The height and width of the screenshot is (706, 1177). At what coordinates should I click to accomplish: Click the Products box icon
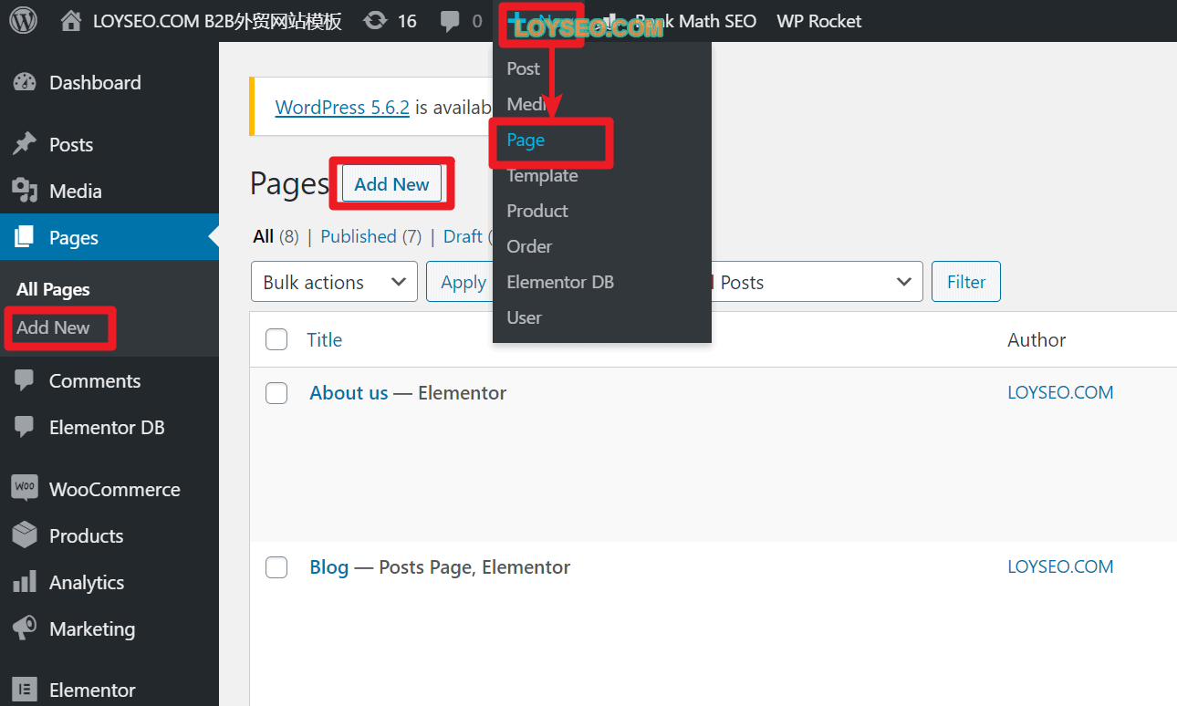(x=25, y=535)
